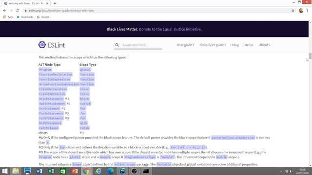Viewport: 312px width, 175px height.
Task: Click the parserOptions.ecmaVersion code text
Action: click(233, 138)
